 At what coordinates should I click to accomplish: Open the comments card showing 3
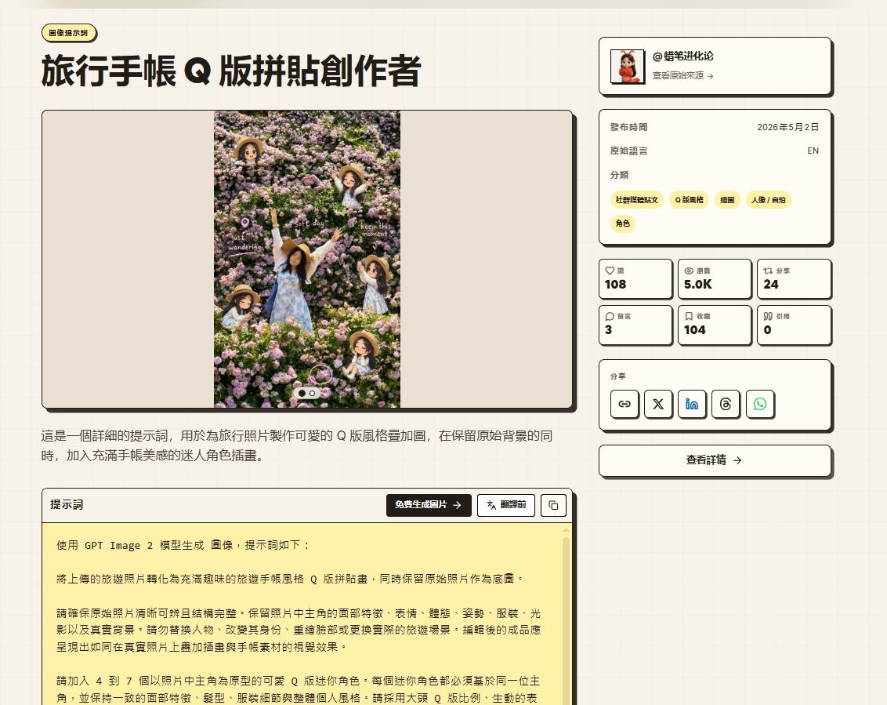(x=635, y=325)
